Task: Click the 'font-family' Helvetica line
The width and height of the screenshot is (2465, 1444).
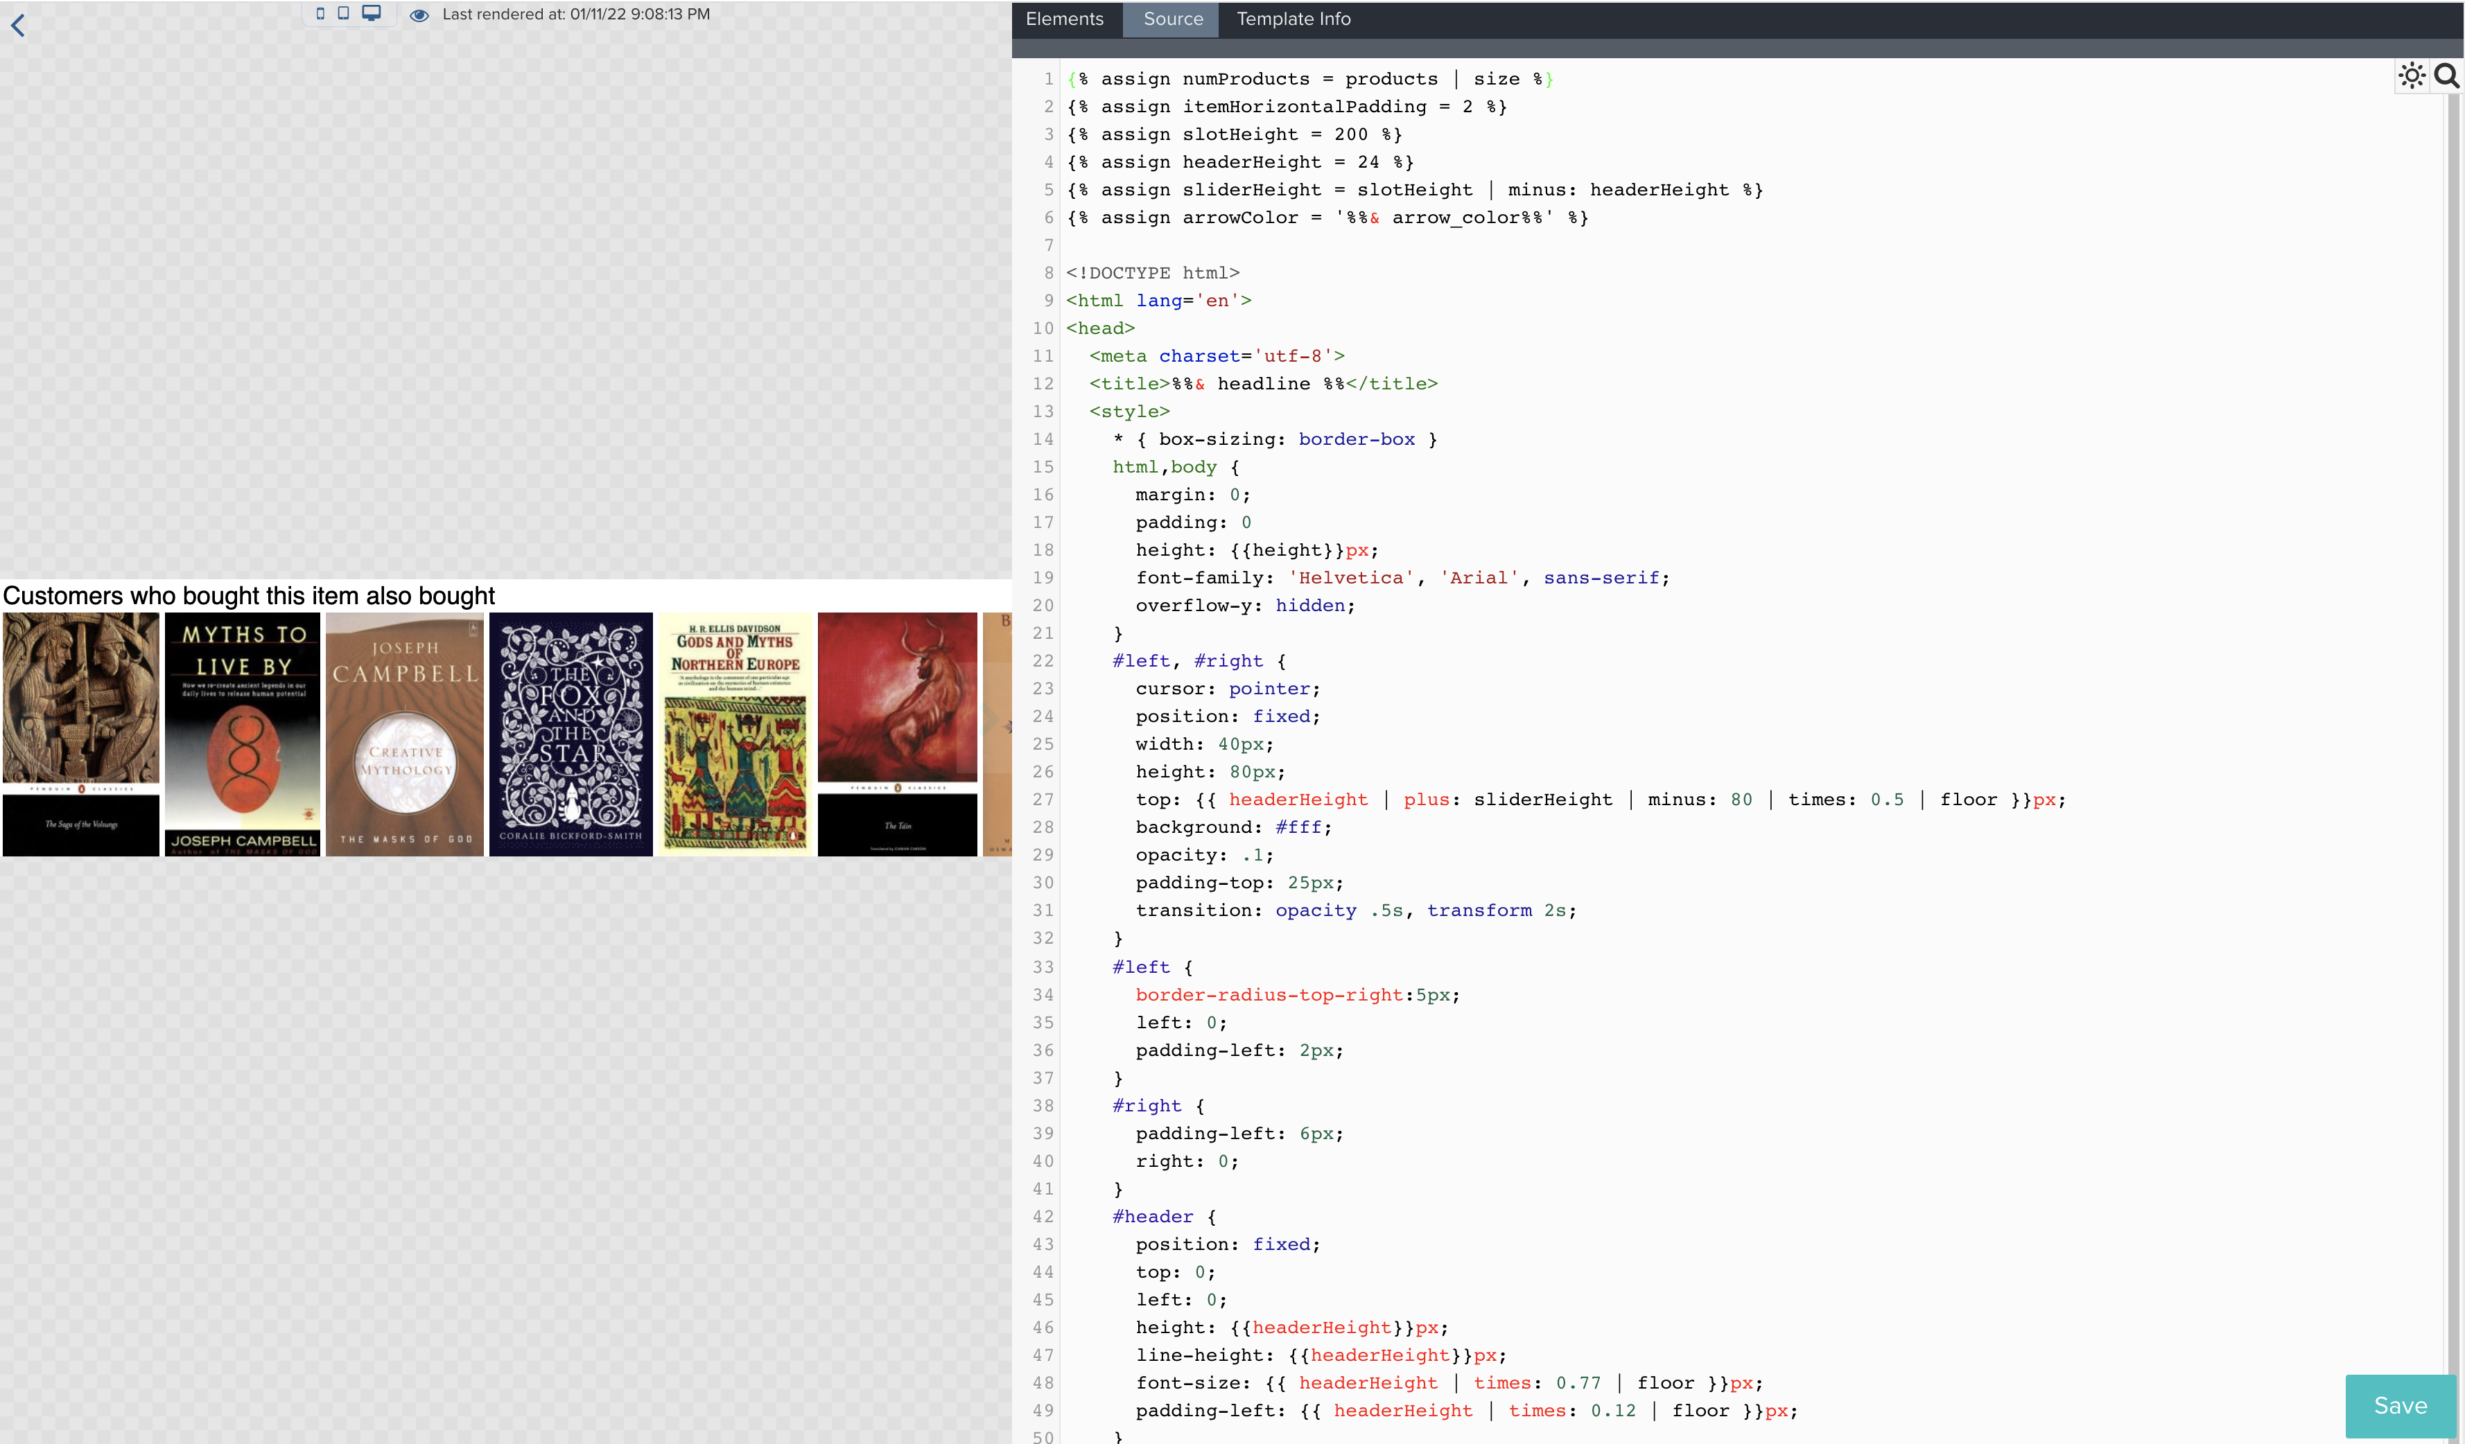Action: click(x=1403, y=578)
